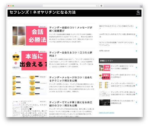Image resolution: width=149 pixels, height=126 pixels.
Task: Open sidebar entry ティンダーメッセージのコツ in 新着エントリー
Action: click(123, 85)
